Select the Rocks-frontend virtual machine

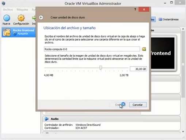[x=19, y=32]
